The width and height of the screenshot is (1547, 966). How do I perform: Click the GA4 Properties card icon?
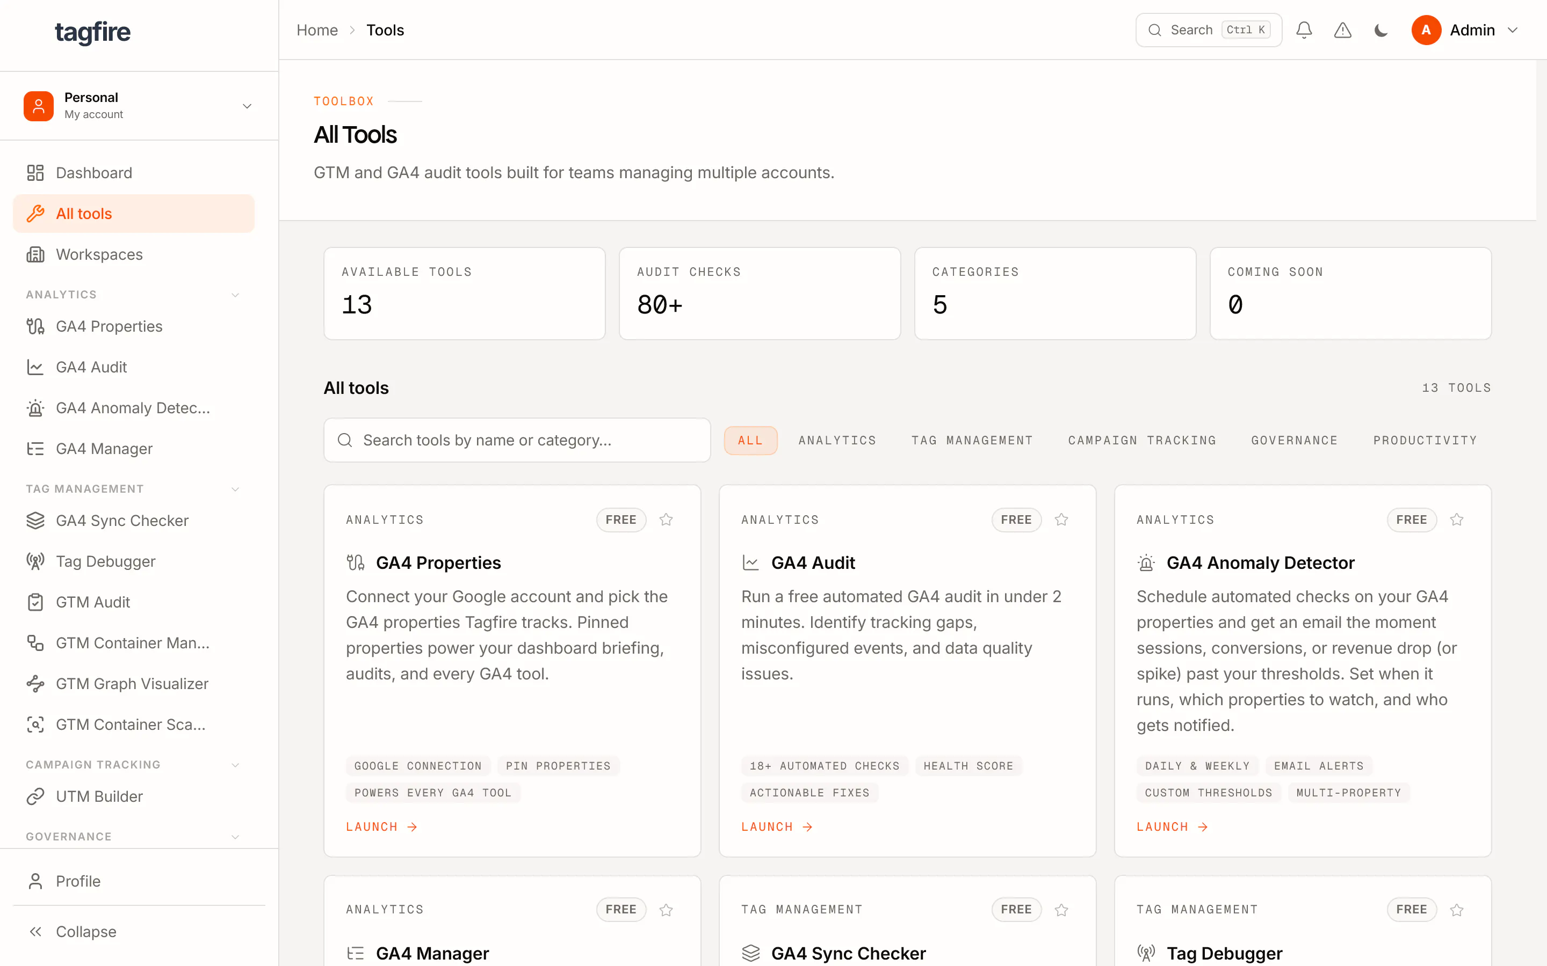(356, 563)
